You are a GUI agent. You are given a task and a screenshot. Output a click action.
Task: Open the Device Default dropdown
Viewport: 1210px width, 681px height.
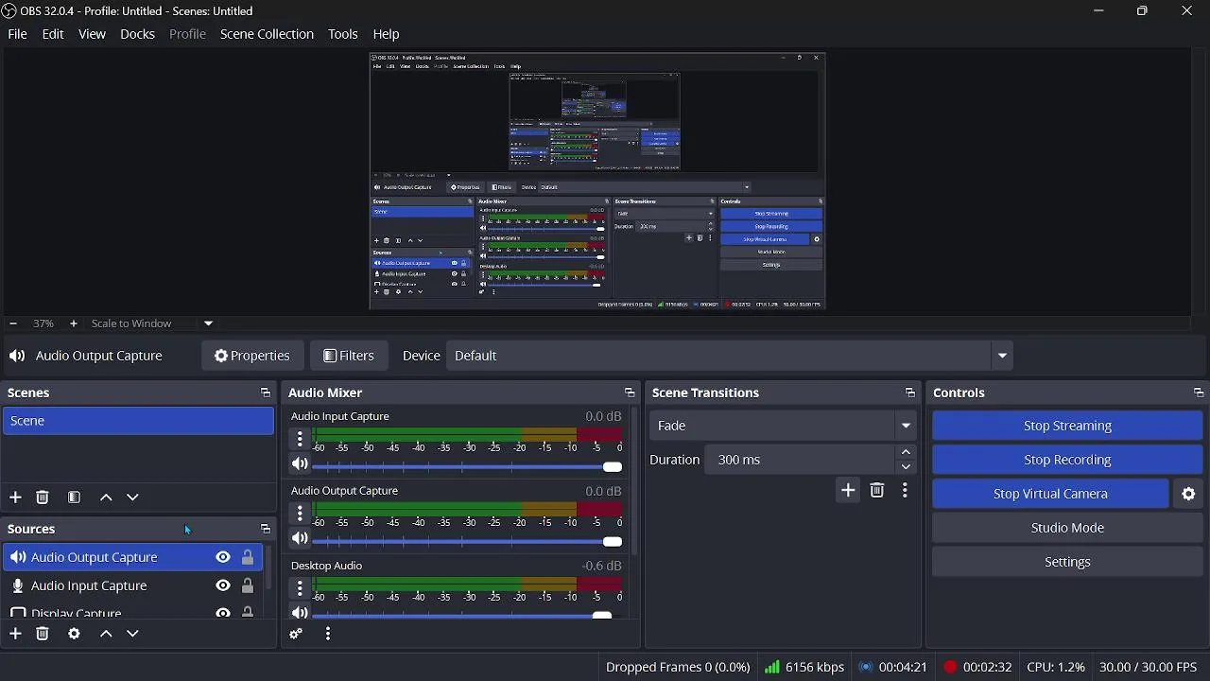730,356
